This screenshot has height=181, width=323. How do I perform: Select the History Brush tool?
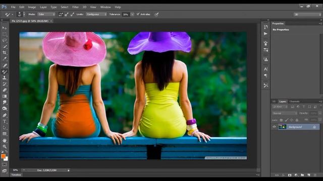[5, 84]
